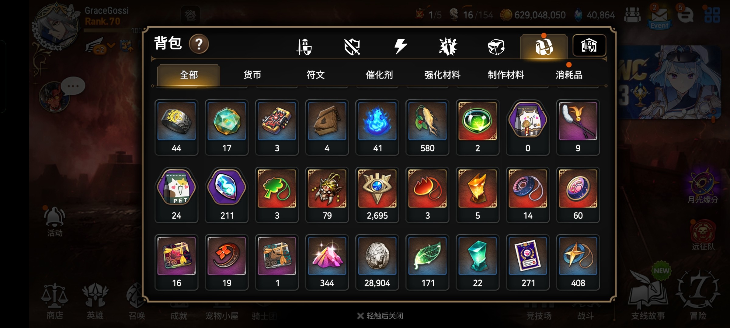This screenshot has width=730, height=328.
Task: Select the ginseng root item with 580
Action: [427, 128]
